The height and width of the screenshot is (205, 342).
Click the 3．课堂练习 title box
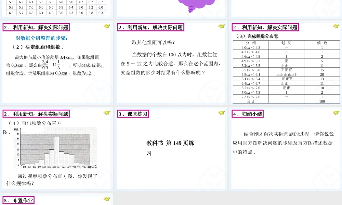tap(133, 114)
